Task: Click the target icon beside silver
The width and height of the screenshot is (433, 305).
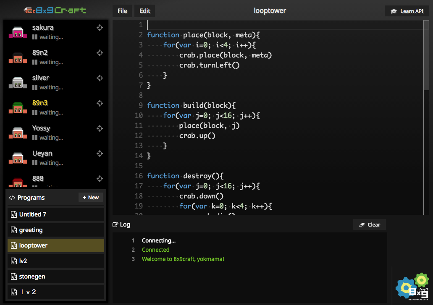Action: (x=100, y=78)
